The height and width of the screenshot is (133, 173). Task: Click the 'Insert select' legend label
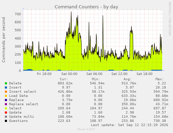click(x=23, y=92)
